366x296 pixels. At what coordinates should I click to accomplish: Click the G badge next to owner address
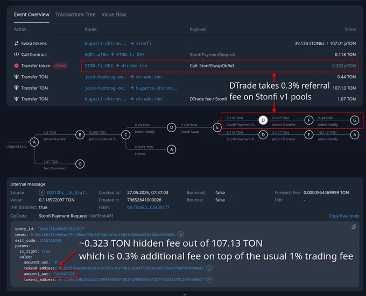pyautogui.click(x=181, y=235)
